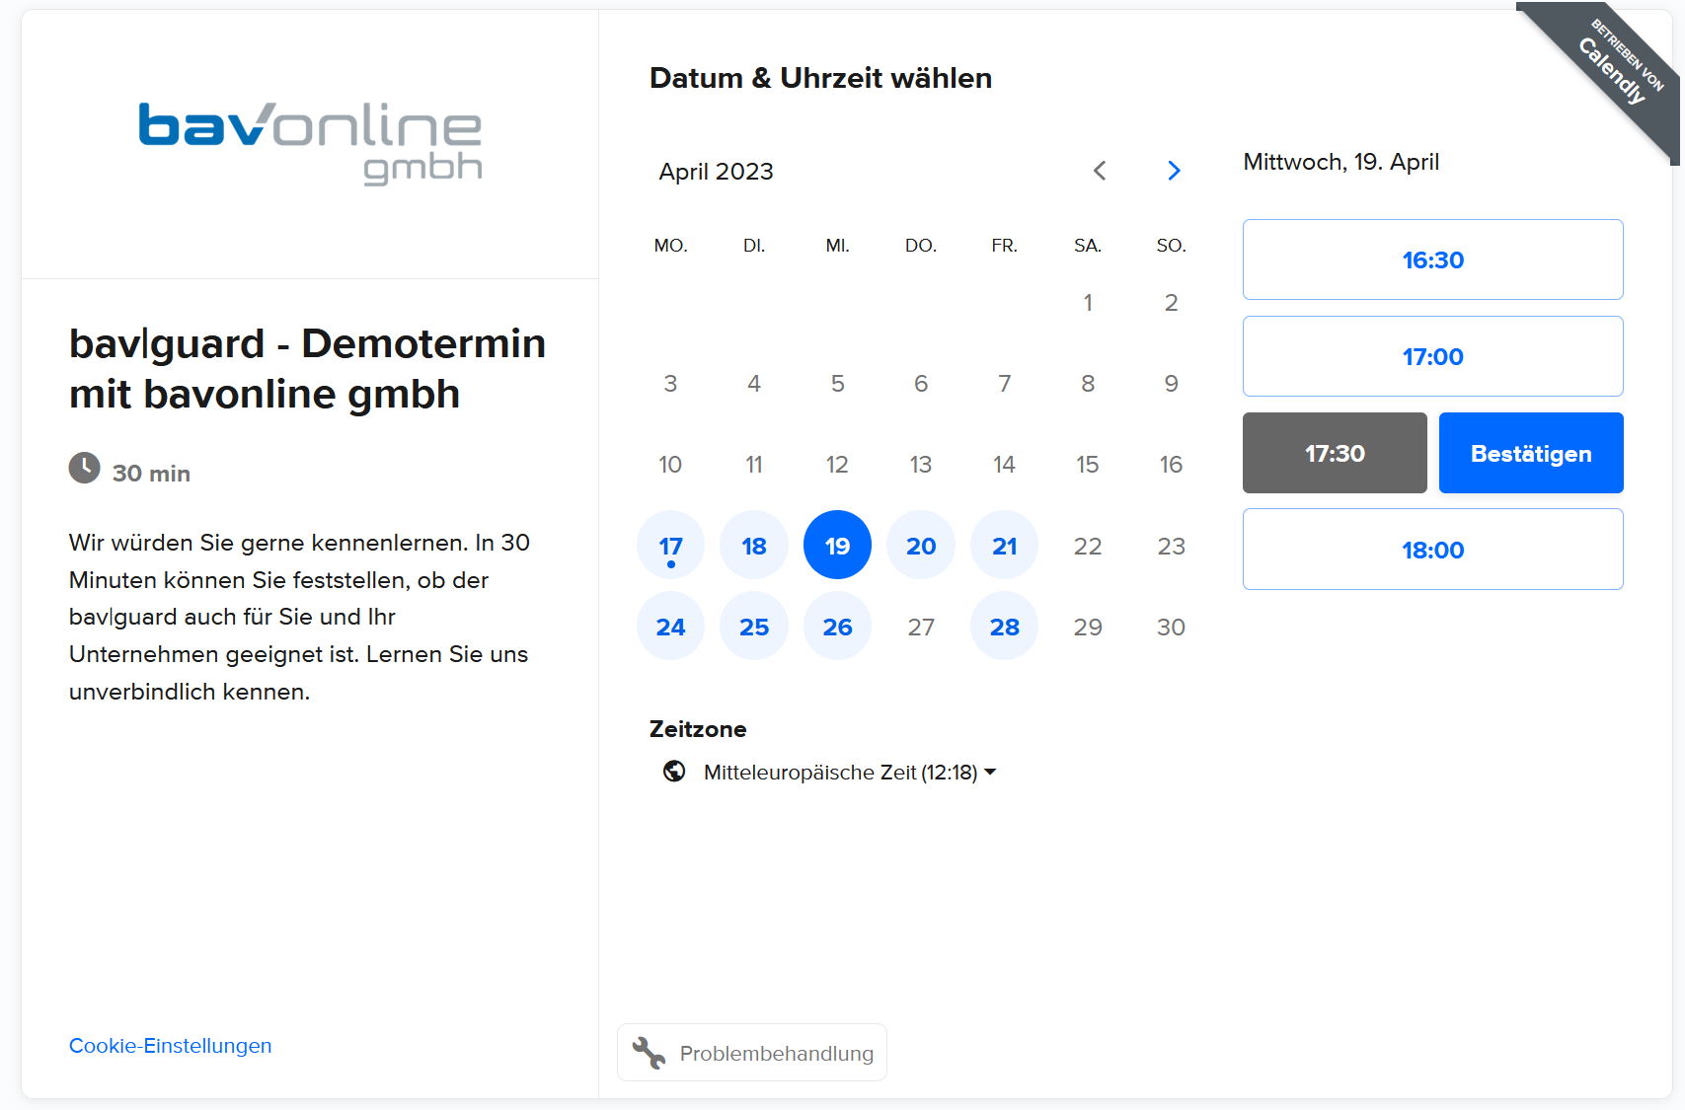
Task: Click unavailable date 23
Action: pyautogui.click(x=1171, y=546)
